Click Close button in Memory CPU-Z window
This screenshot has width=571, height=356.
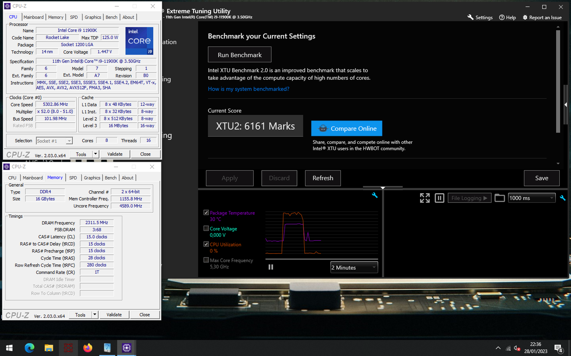point(144,314)
